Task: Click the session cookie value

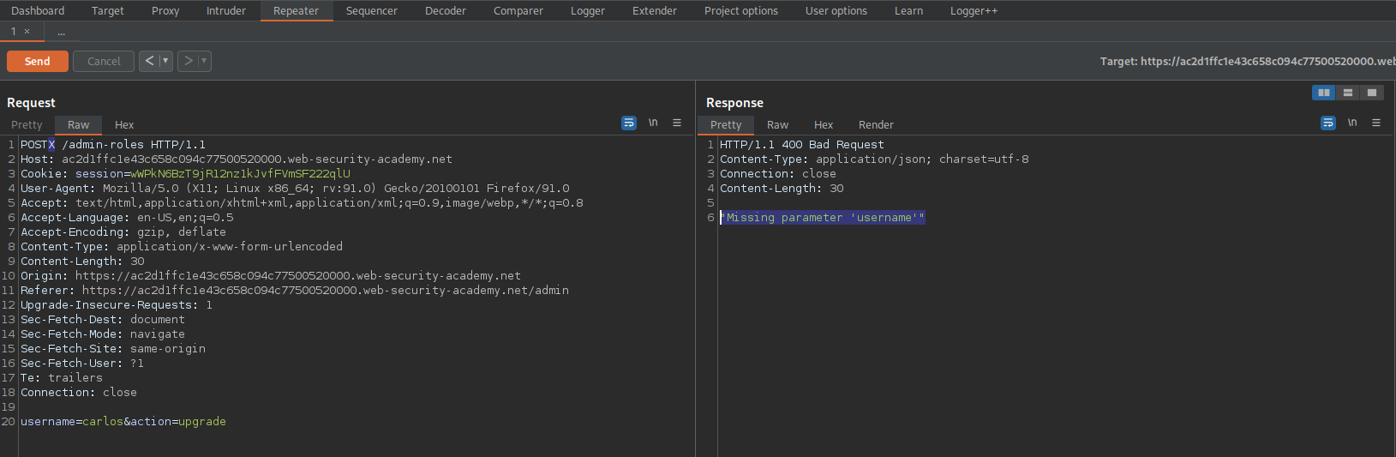Action: point(240,174)
